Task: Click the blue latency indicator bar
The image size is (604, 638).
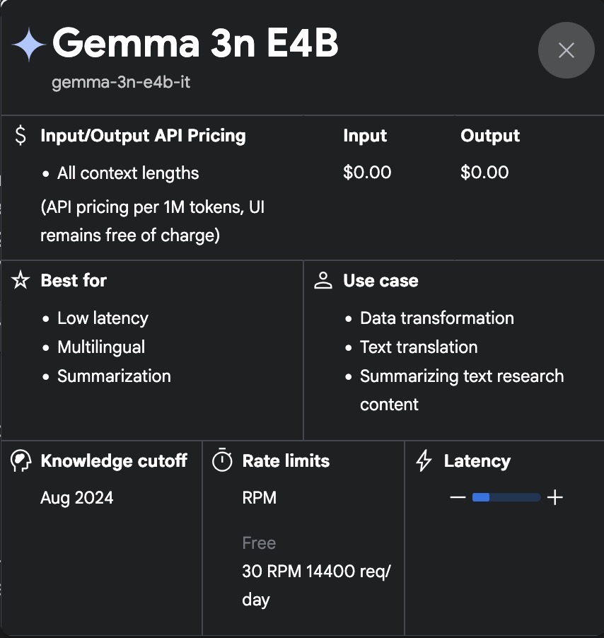Action: click(482, 497)
